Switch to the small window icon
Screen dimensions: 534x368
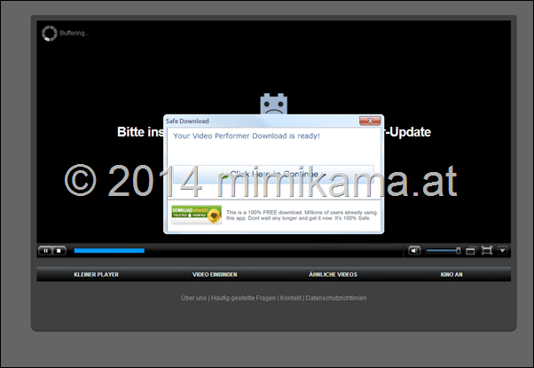coord(470,251)
